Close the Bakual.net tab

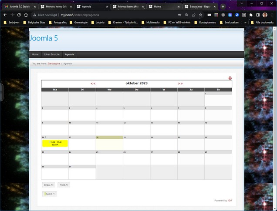(215, 7)
